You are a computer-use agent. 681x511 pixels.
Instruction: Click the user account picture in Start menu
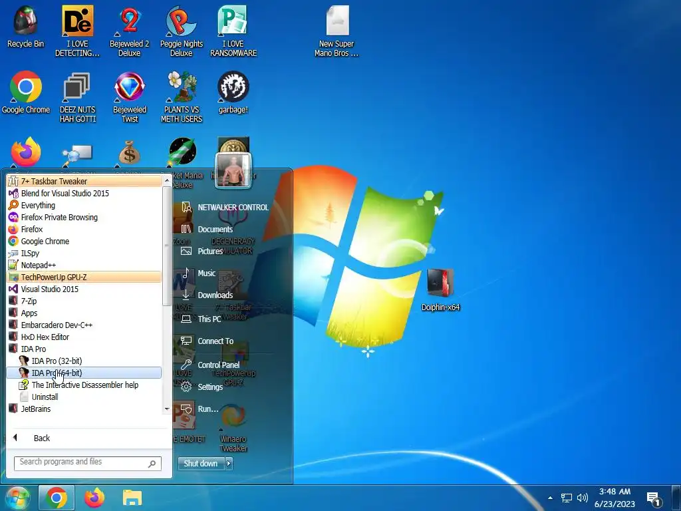pos(233,170)
